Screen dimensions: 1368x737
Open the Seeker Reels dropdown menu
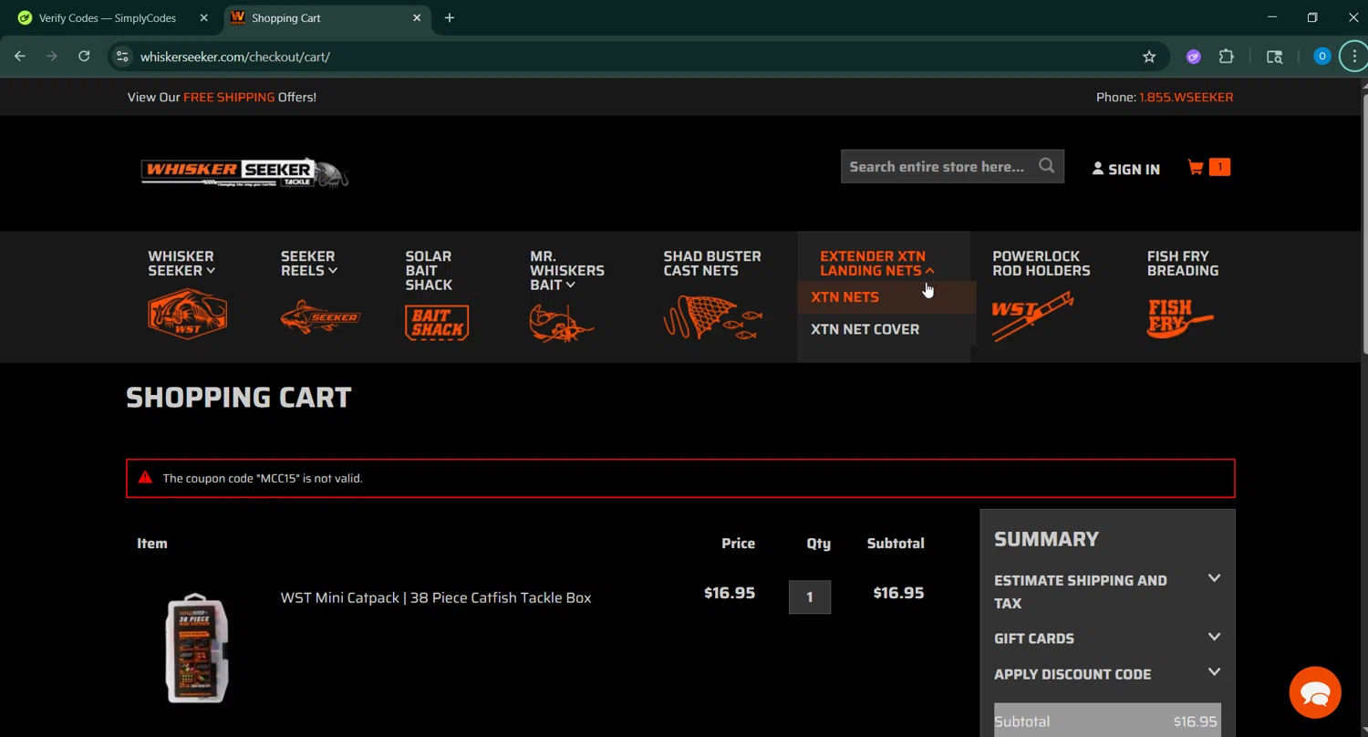click(308, 263)
